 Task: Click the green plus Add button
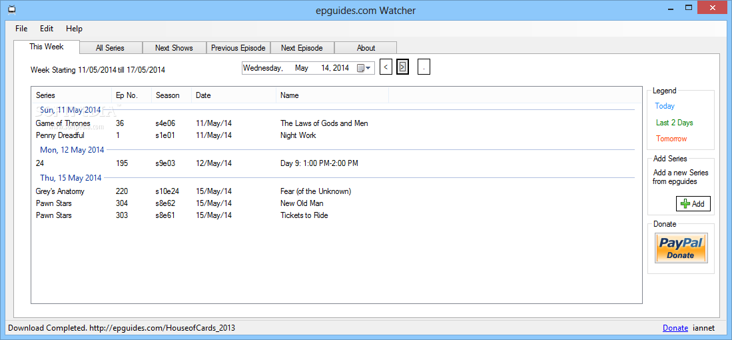(x=693, y=203)
